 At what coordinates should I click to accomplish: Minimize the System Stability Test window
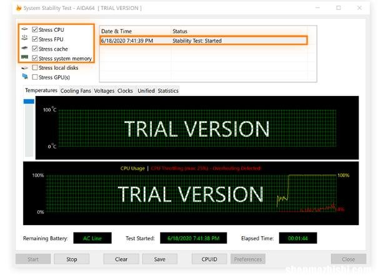pos(317,8)
